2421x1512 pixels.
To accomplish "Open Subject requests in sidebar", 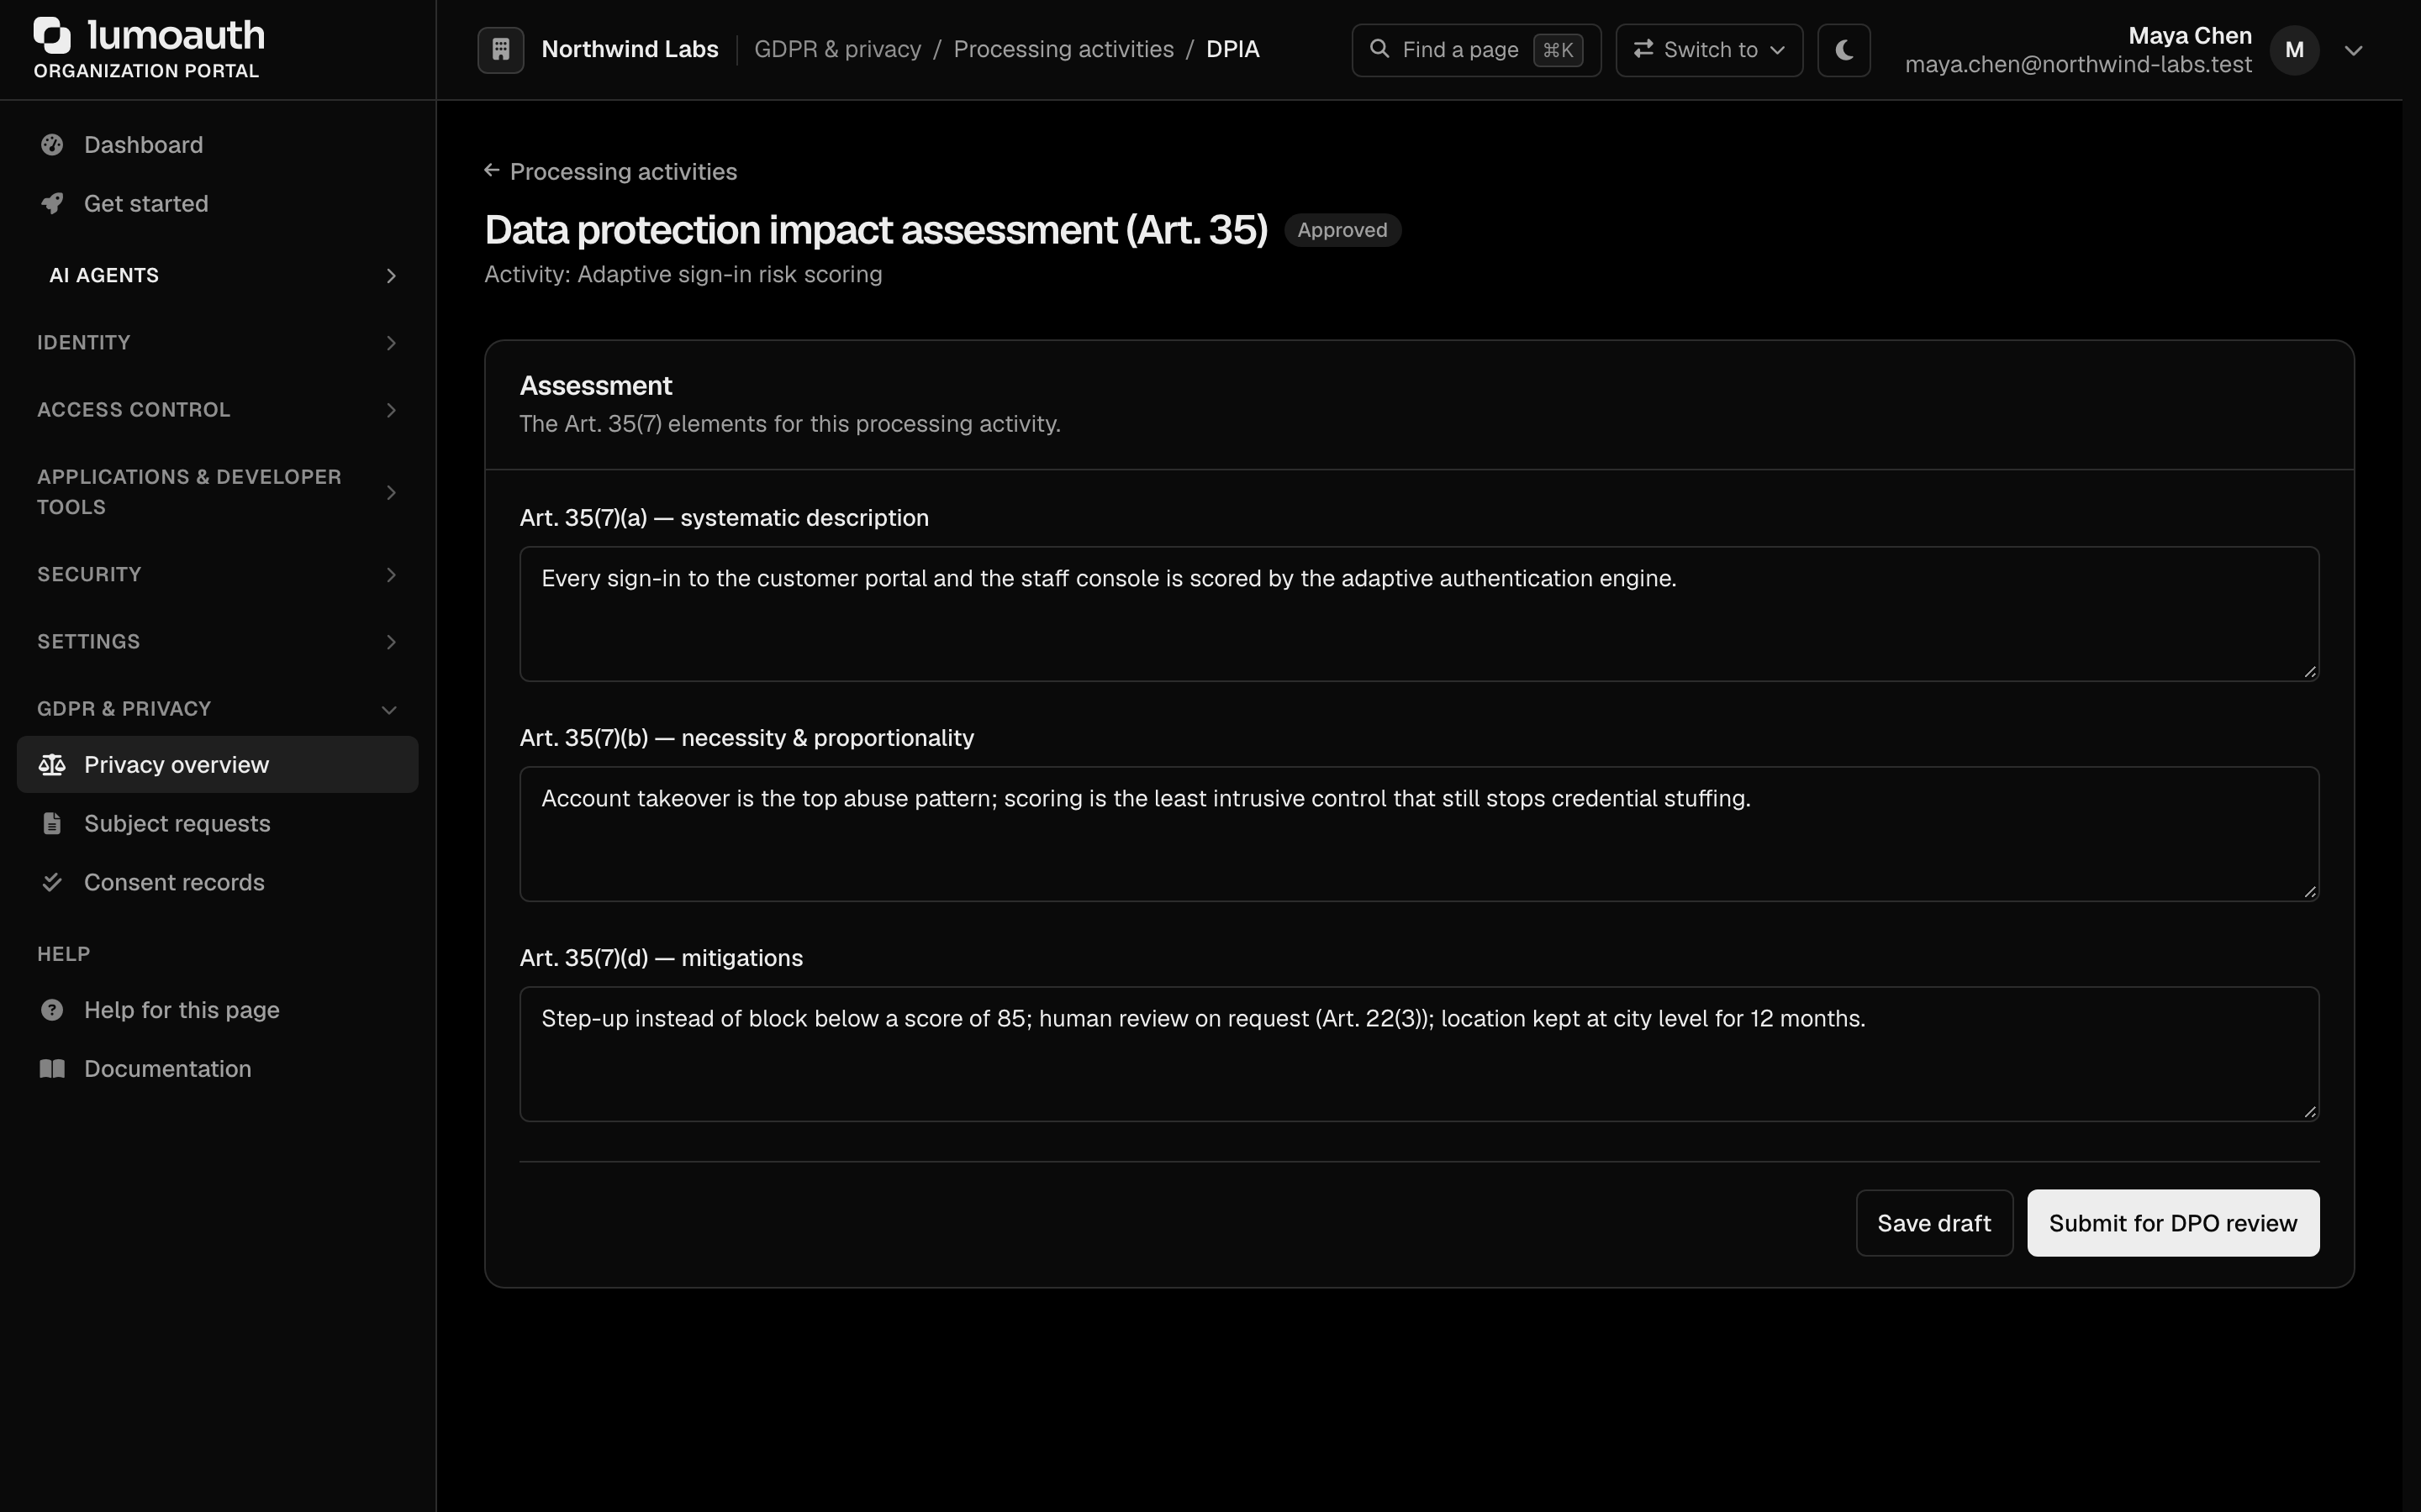I will coord(217,824).
